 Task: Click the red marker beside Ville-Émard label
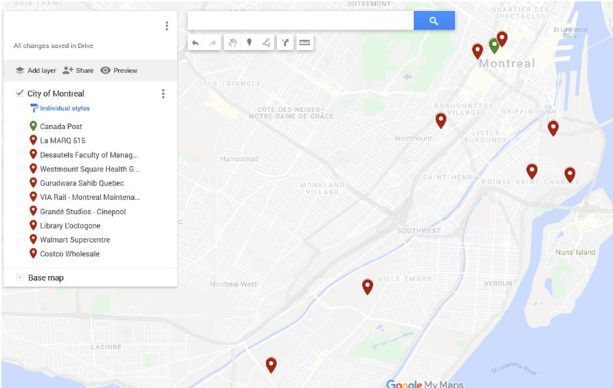pos(367,286)
